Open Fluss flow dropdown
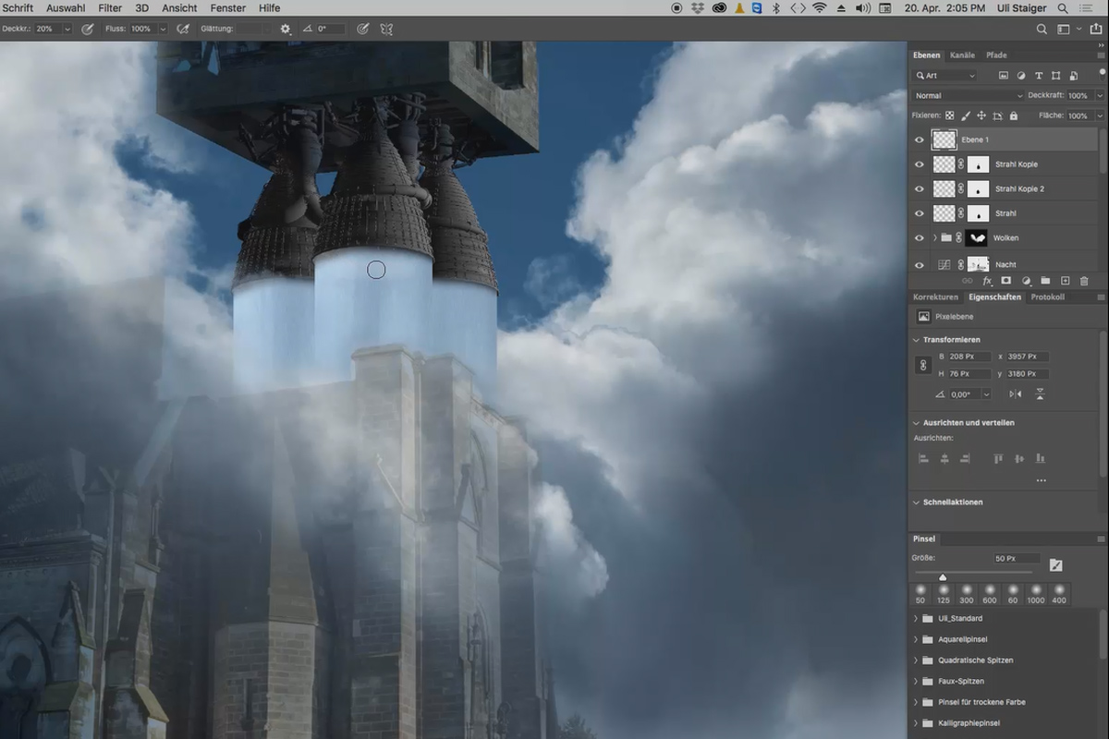Viewport: 1109px width, 739px height. (x=164, y=29)
